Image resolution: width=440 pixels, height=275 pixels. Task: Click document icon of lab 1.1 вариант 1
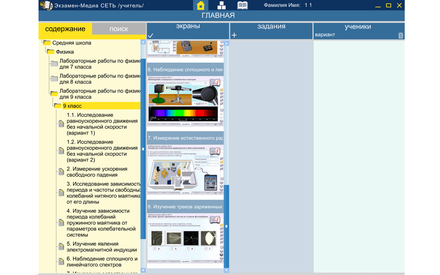[61, 124]
